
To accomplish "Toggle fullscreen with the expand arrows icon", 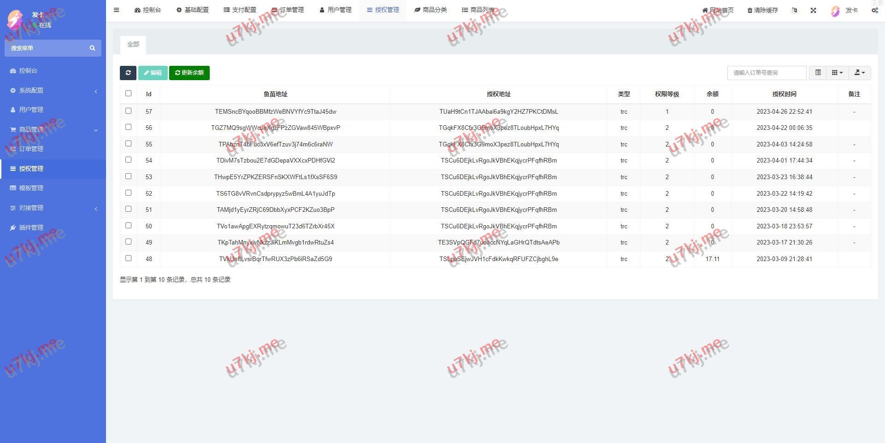I will coord(813,10).
